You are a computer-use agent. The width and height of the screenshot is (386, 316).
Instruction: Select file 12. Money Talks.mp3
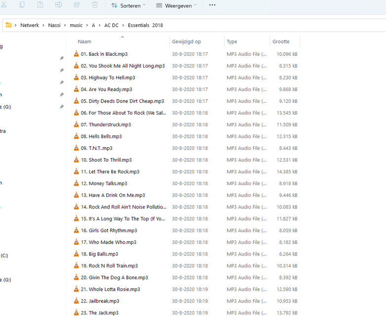coord(104,184)
